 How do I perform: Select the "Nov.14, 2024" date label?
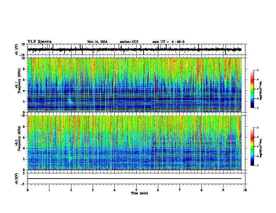(x=97, y=42)
